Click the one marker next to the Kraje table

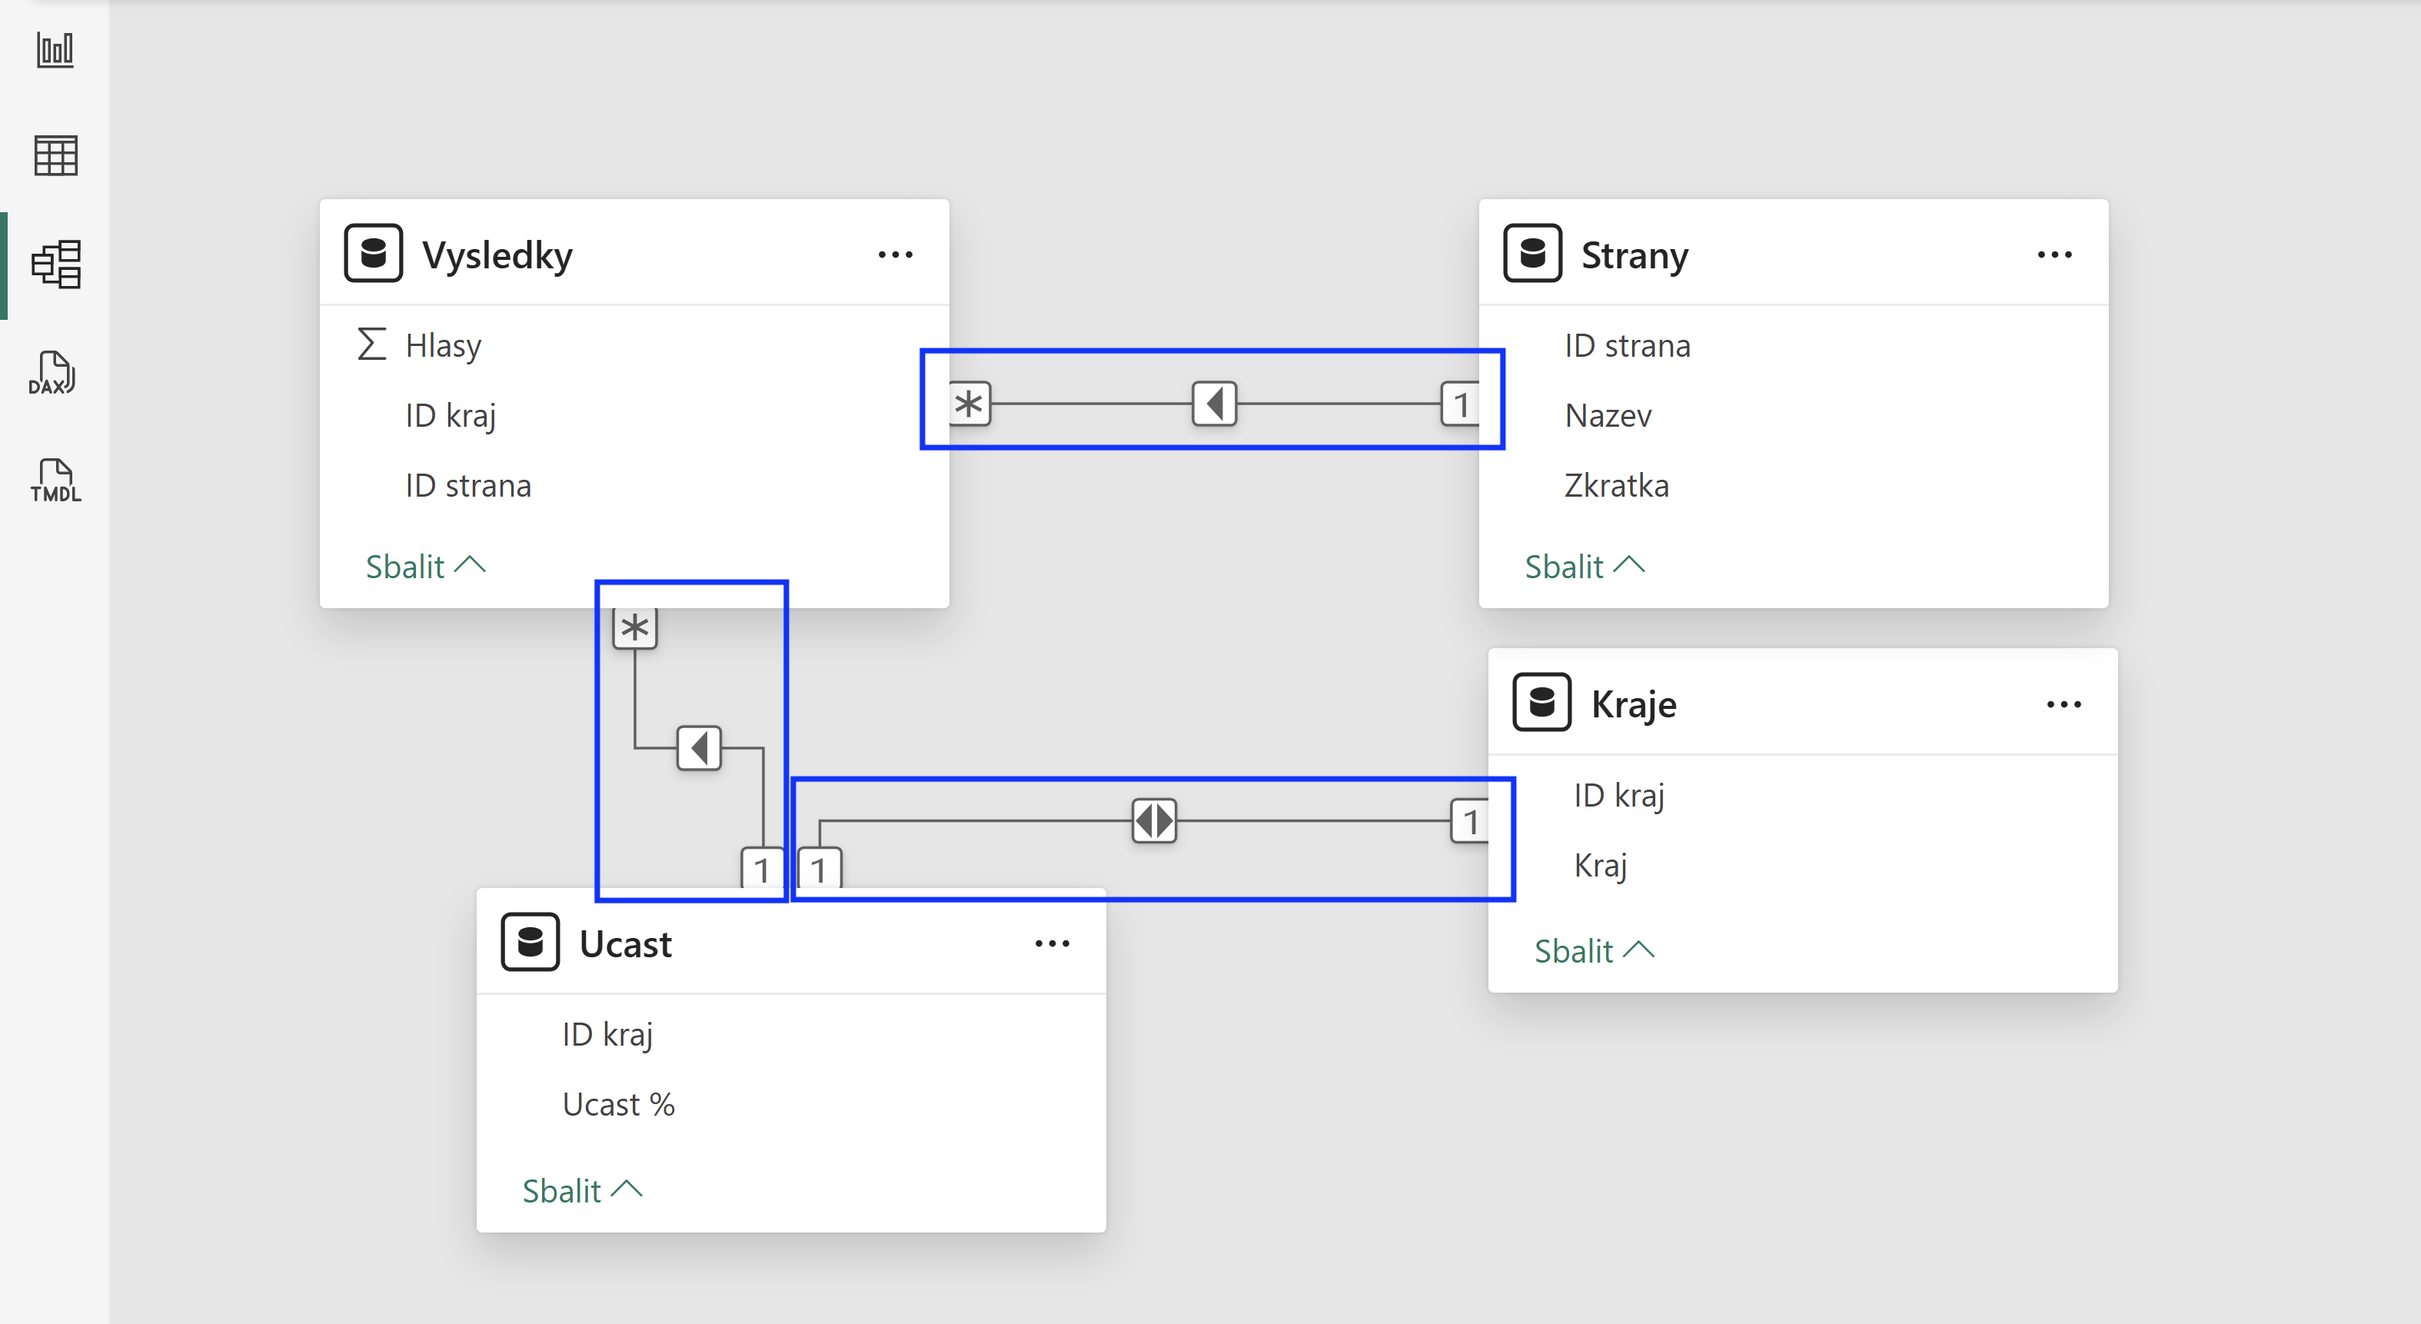tap(1470, 821)
